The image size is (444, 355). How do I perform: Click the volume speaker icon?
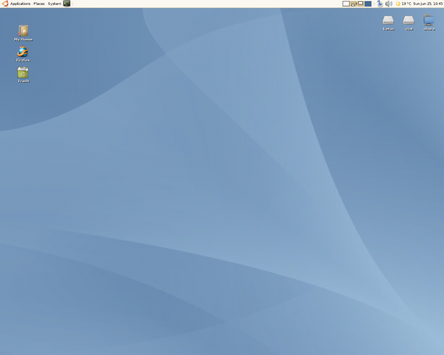coord(389,4)
